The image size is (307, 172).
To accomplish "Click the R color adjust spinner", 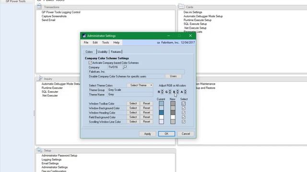I will click(x=162, y=92).
